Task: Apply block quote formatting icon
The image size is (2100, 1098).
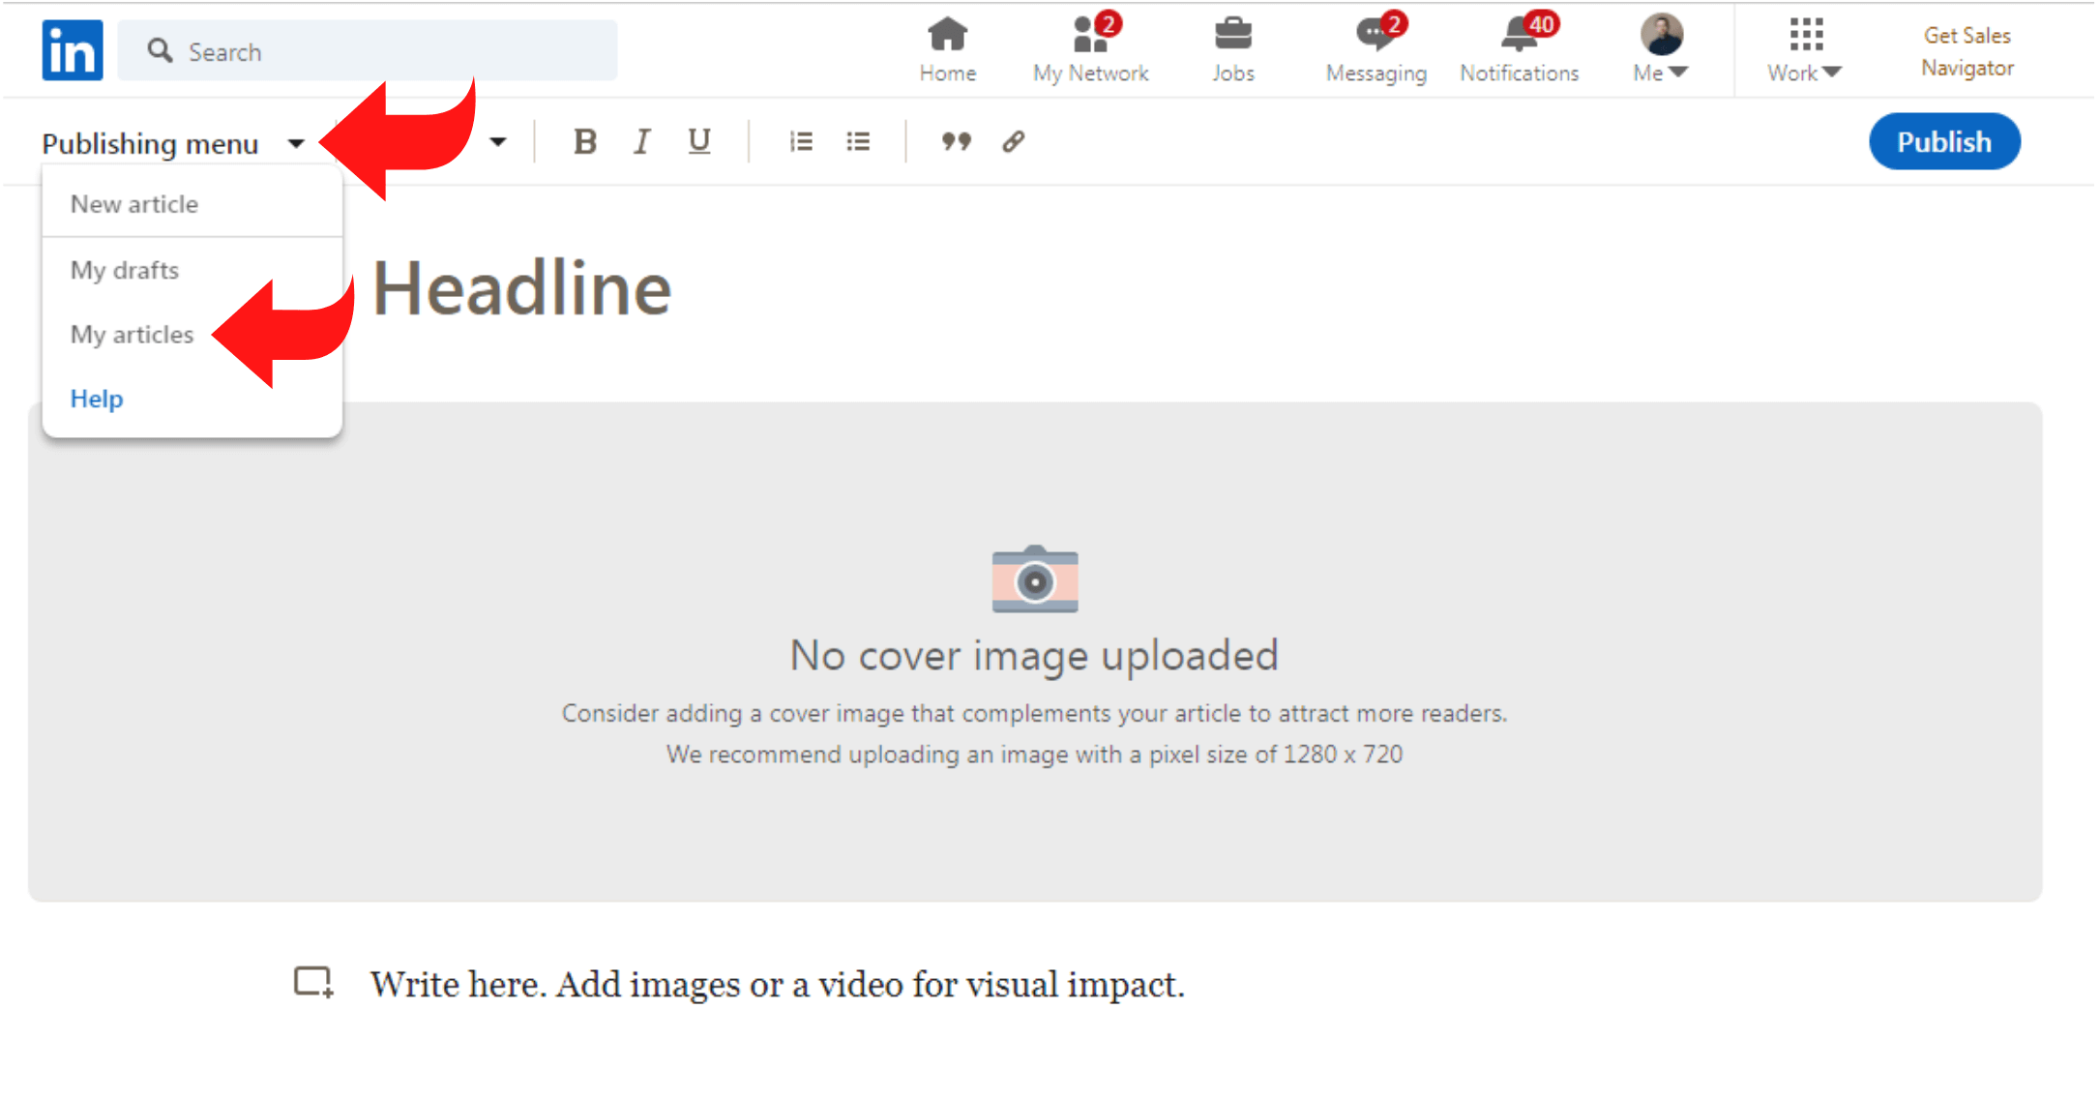Action: [956, 142]
